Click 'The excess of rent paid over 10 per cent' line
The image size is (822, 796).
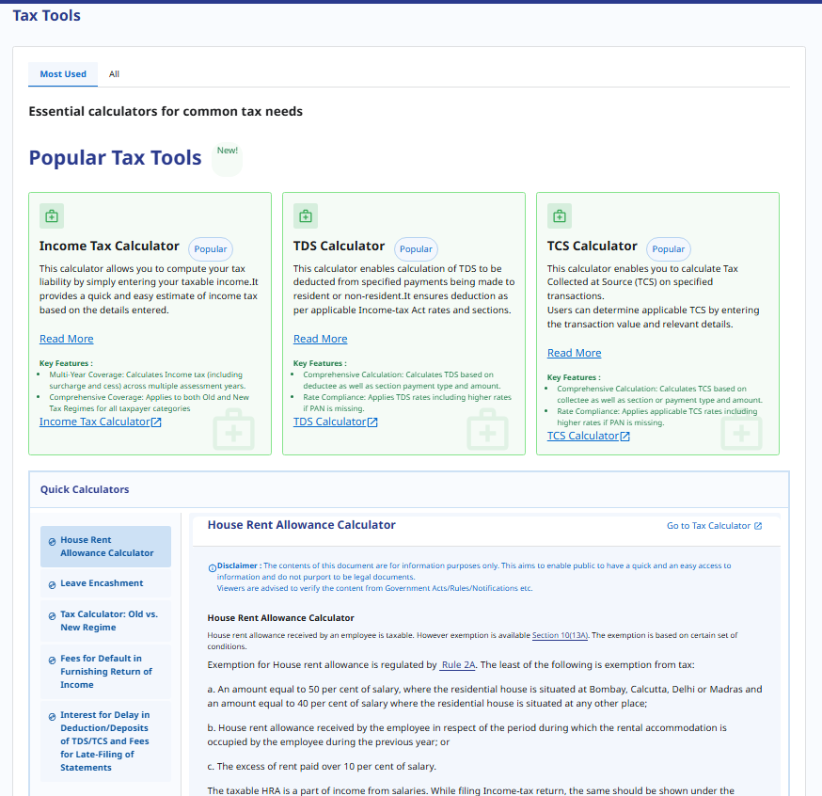(x=322, y=766)
